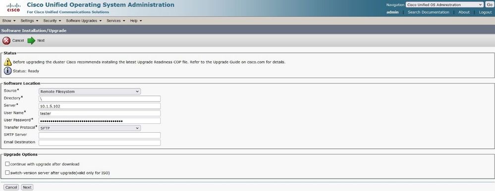
Task: Open the Search Documentation link
Action: click(x=429, y=12)
